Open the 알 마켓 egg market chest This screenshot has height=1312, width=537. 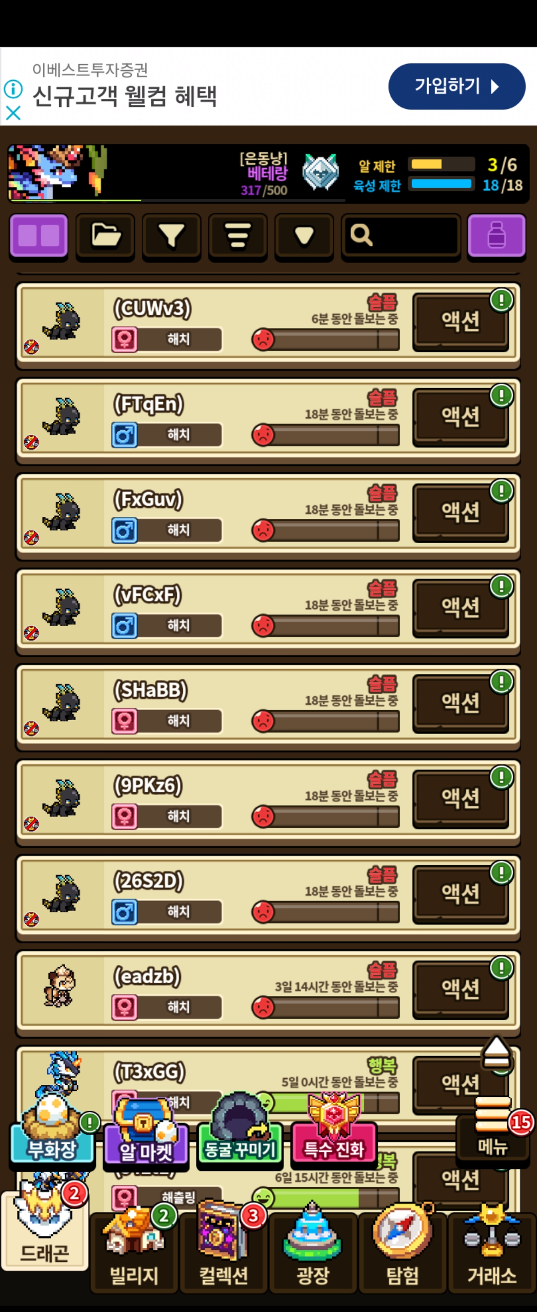point(146,1132)
